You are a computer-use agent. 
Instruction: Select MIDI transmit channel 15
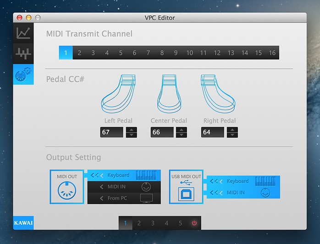click(x=259, y=53)
